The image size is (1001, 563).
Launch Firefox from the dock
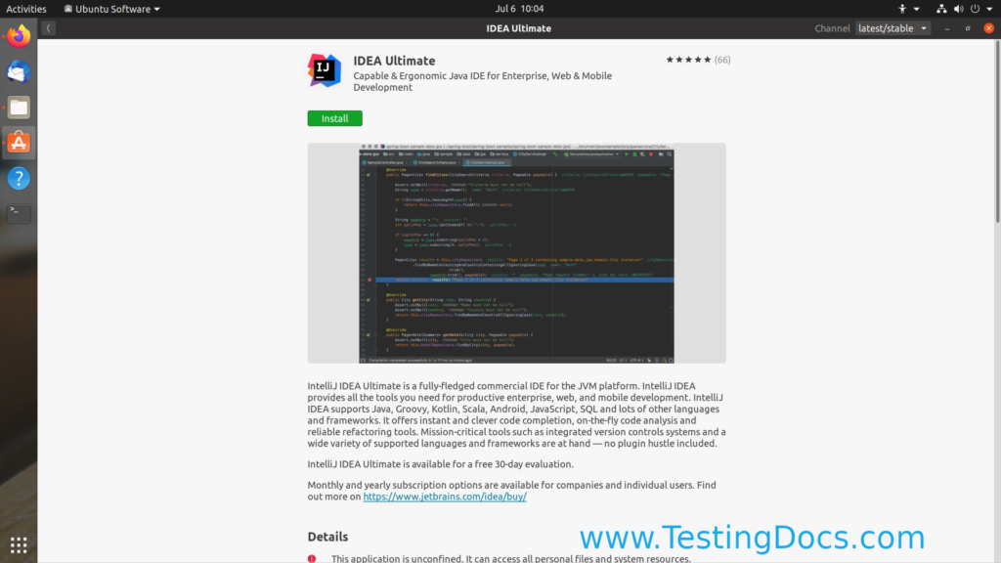[18, 38]
